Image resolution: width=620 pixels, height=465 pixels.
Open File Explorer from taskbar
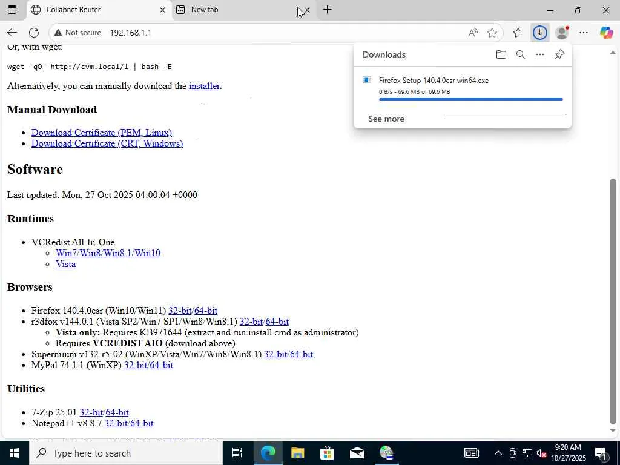297,453
